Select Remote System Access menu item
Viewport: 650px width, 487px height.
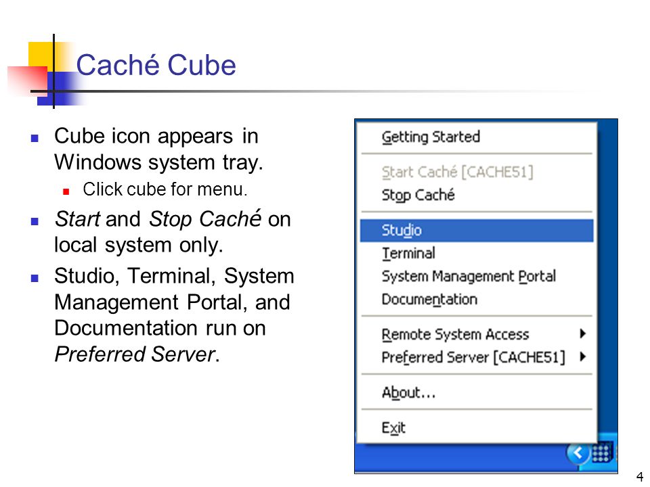point(476,334)
